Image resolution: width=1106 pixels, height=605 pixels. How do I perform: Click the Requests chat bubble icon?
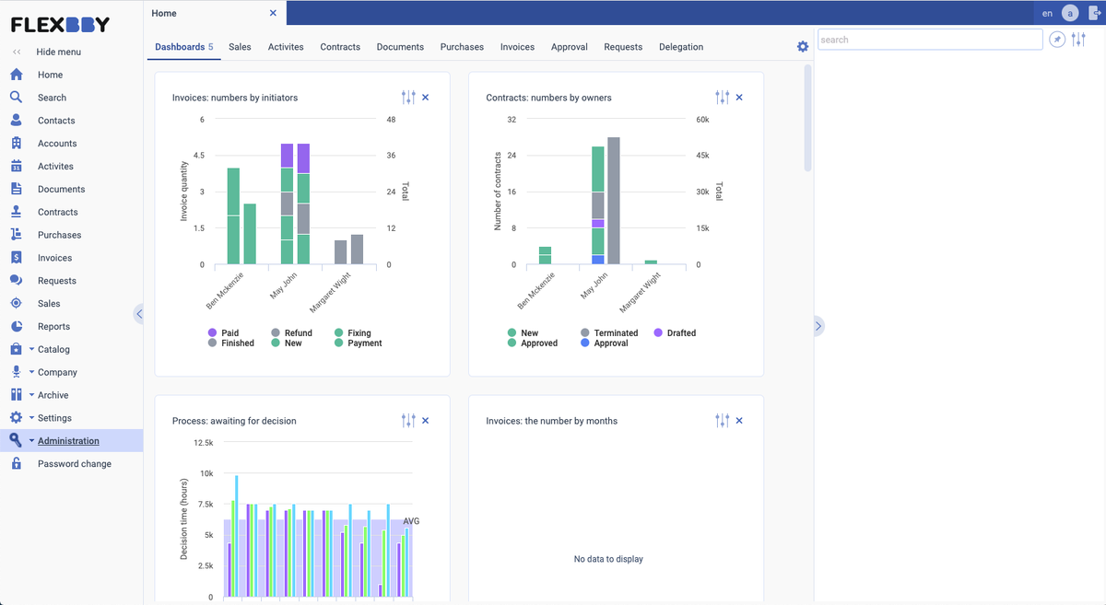[x=16, y=281]
